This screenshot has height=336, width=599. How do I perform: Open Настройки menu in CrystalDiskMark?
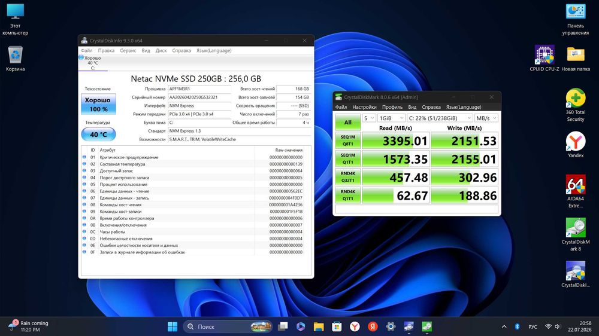tap(364, 107)
